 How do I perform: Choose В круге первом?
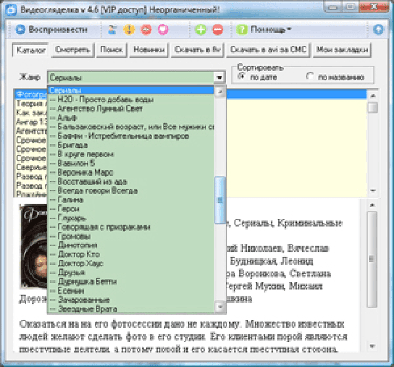131,154
